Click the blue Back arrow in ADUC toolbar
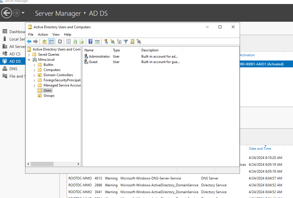The image size is (293, 198). pyautogui.click(x=29, y=41)
